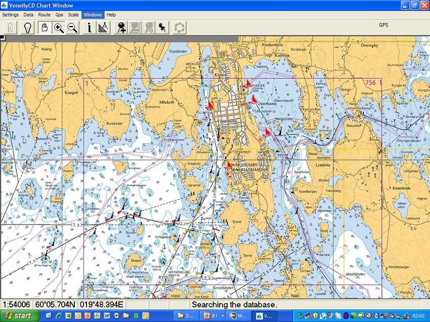Click the Styrsö label on chart
The width and height of the screenshot is (430, 322).
click(248, 255)
